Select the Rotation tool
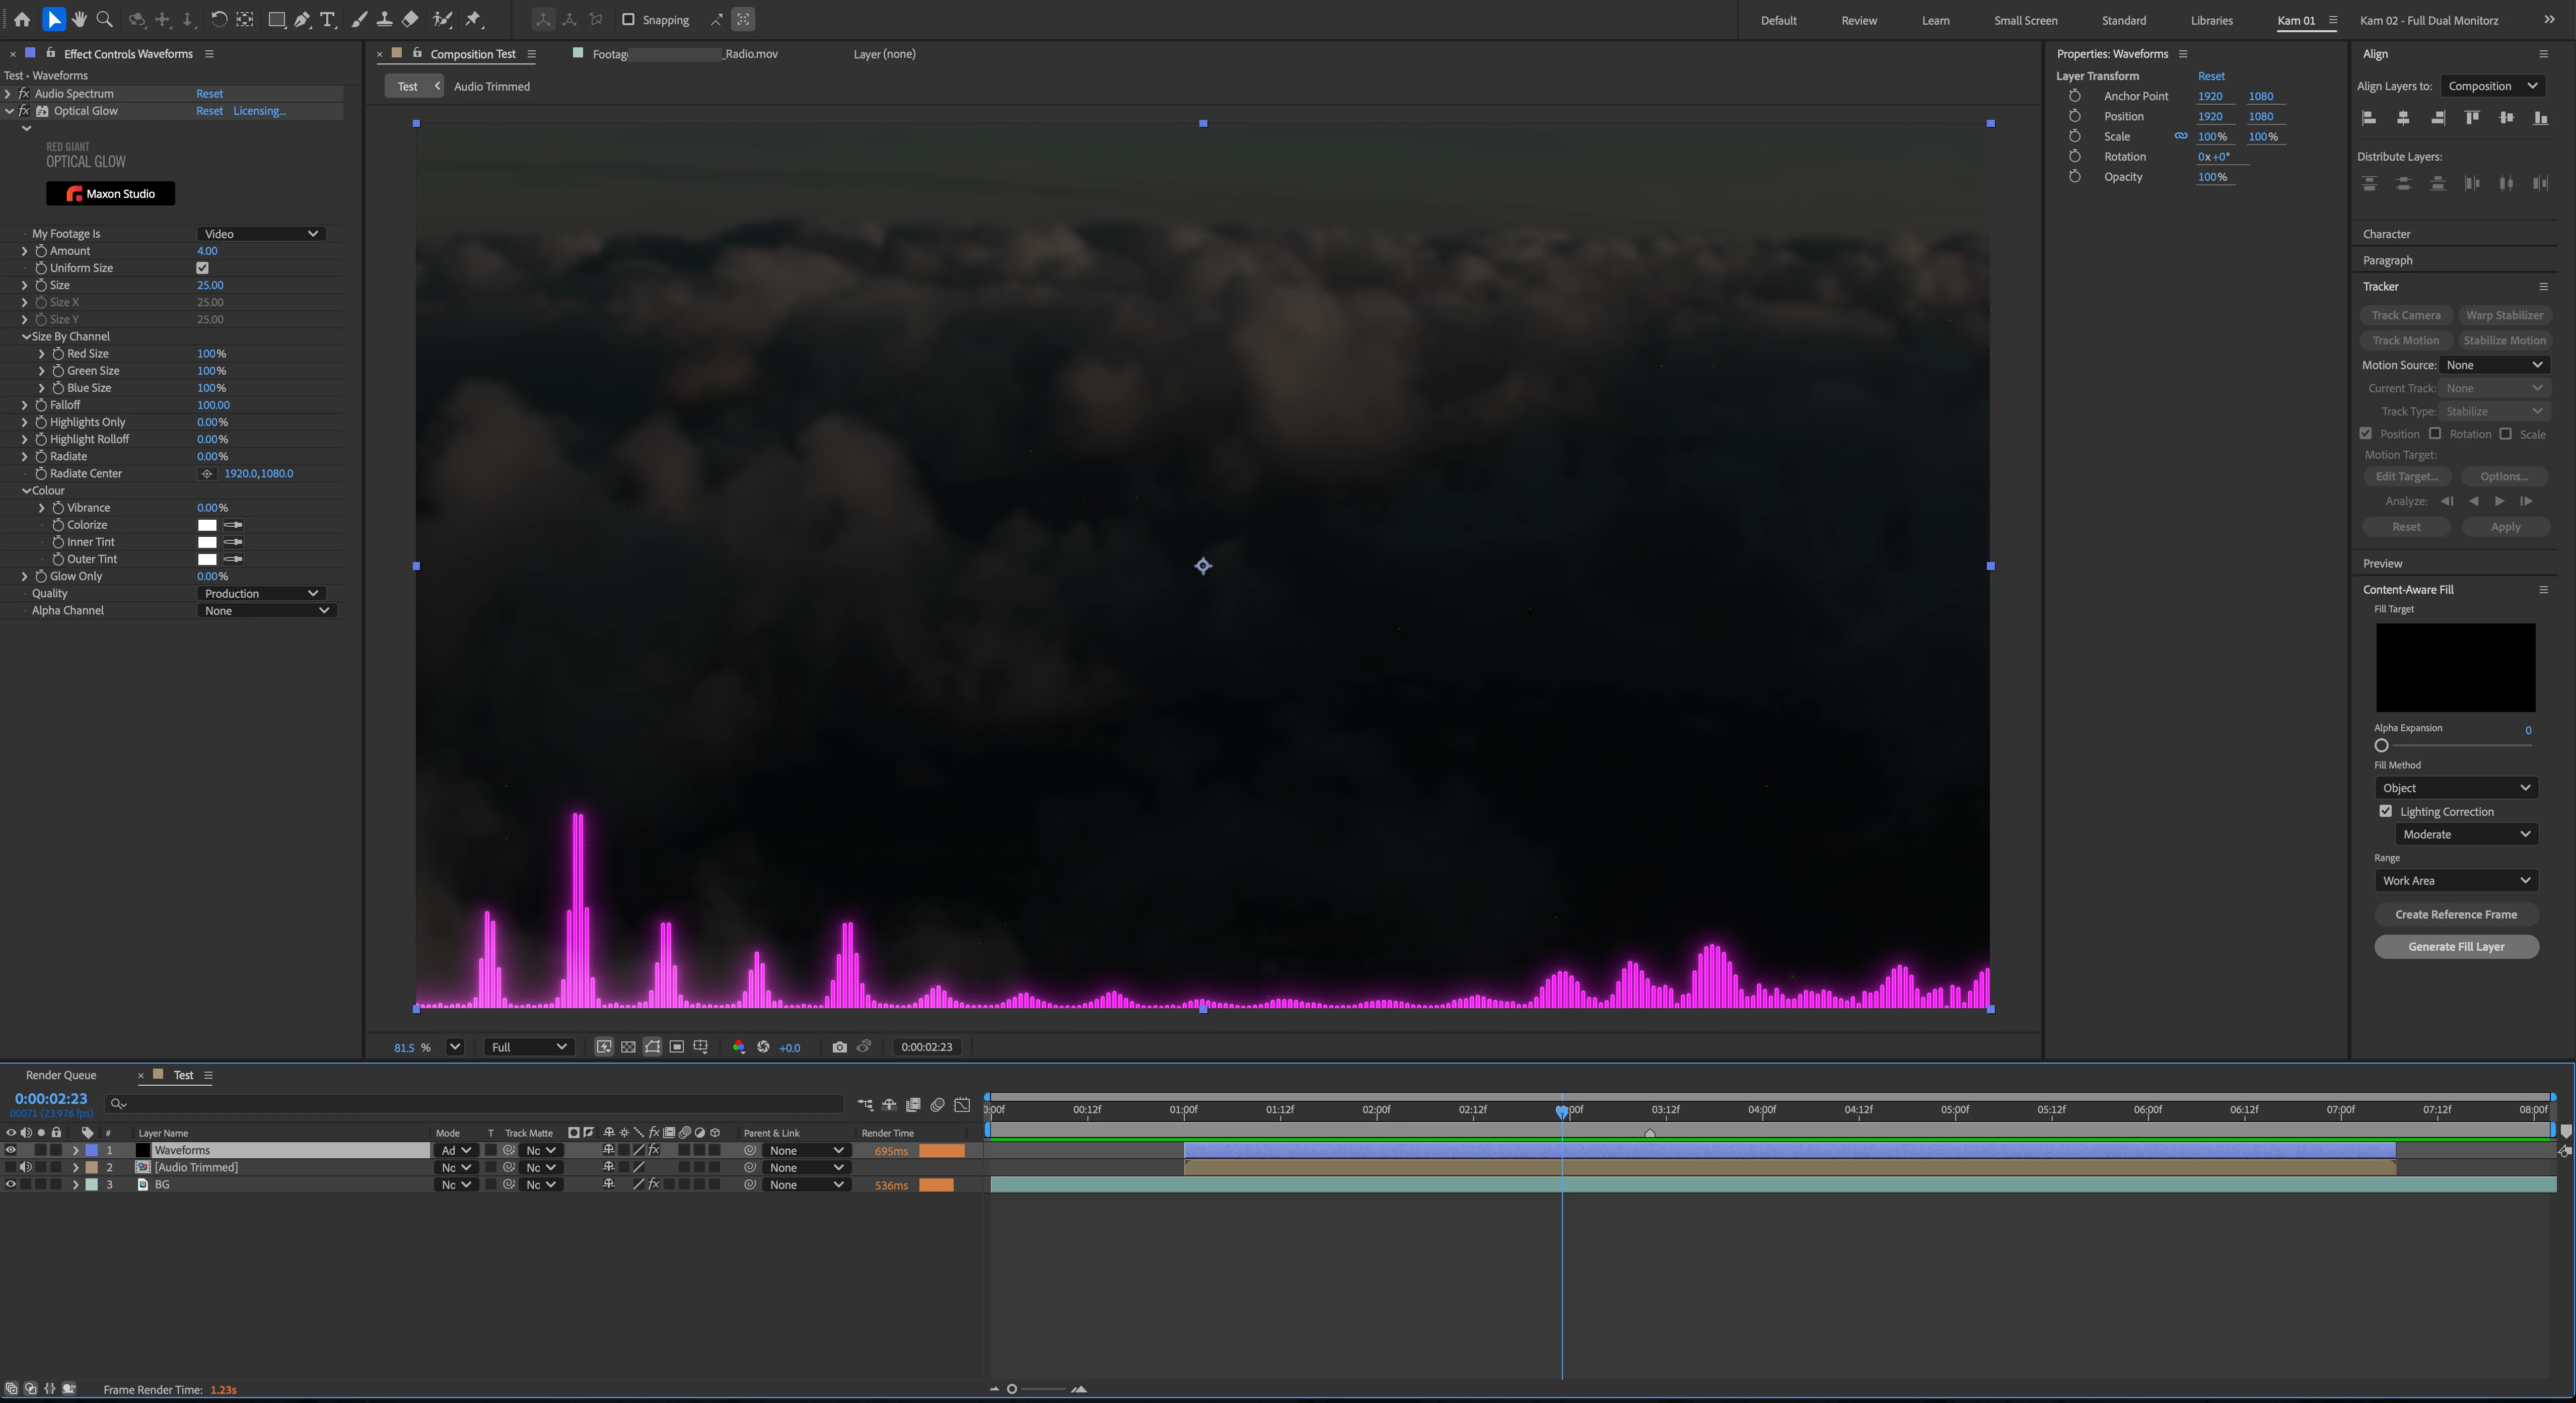This screenshot has width=2576, height=1403. coord(219,19)
